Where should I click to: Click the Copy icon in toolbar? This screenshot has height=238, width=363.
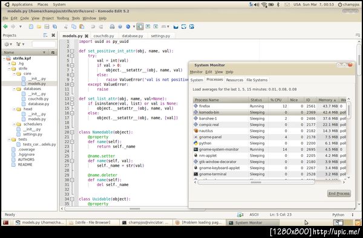(74, 27)
